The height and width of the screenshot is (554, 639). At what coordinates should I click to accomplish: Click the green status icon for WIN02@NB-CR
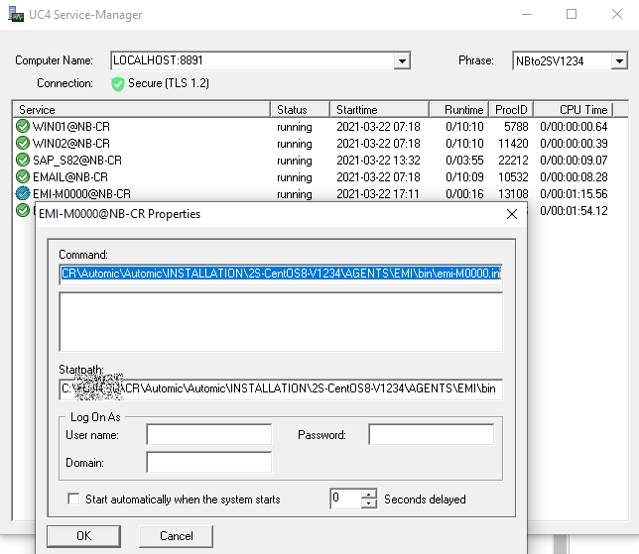point(23,143)
